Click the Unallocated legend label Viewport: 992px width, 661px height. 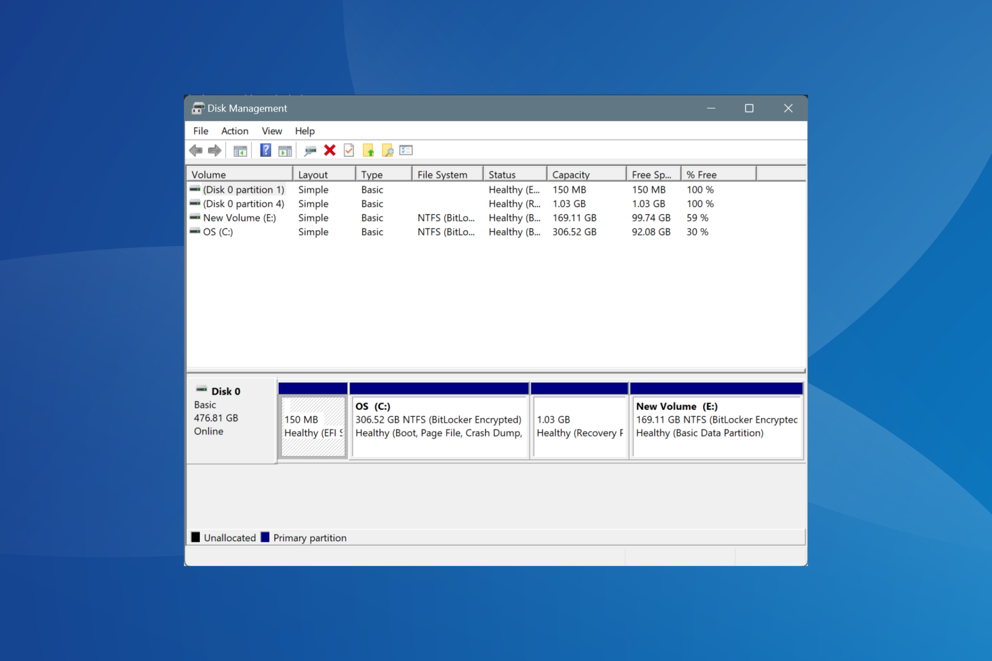click(229, 538)
